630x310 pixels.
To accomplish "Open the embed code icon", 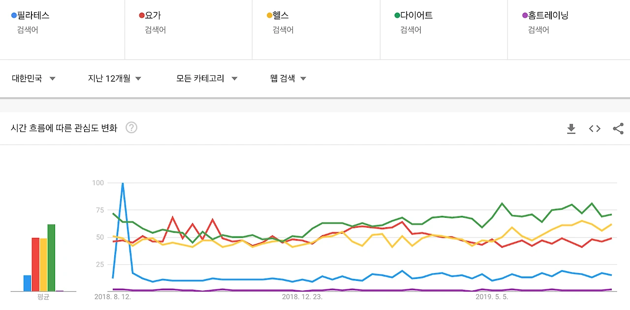I will (x=595, y=129).
